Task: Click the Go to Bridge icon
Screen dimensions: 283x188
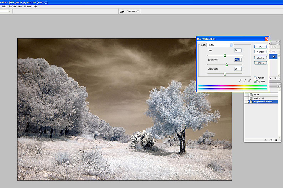Action: tap(122, 11)
